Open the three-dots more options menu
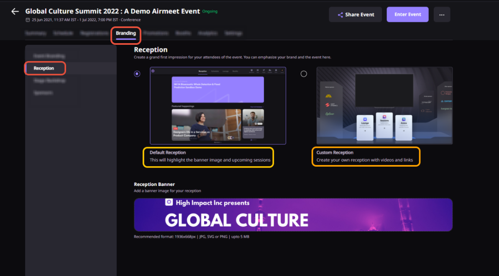The width and height of the screenshot is (499, 276). pos(442,15)
